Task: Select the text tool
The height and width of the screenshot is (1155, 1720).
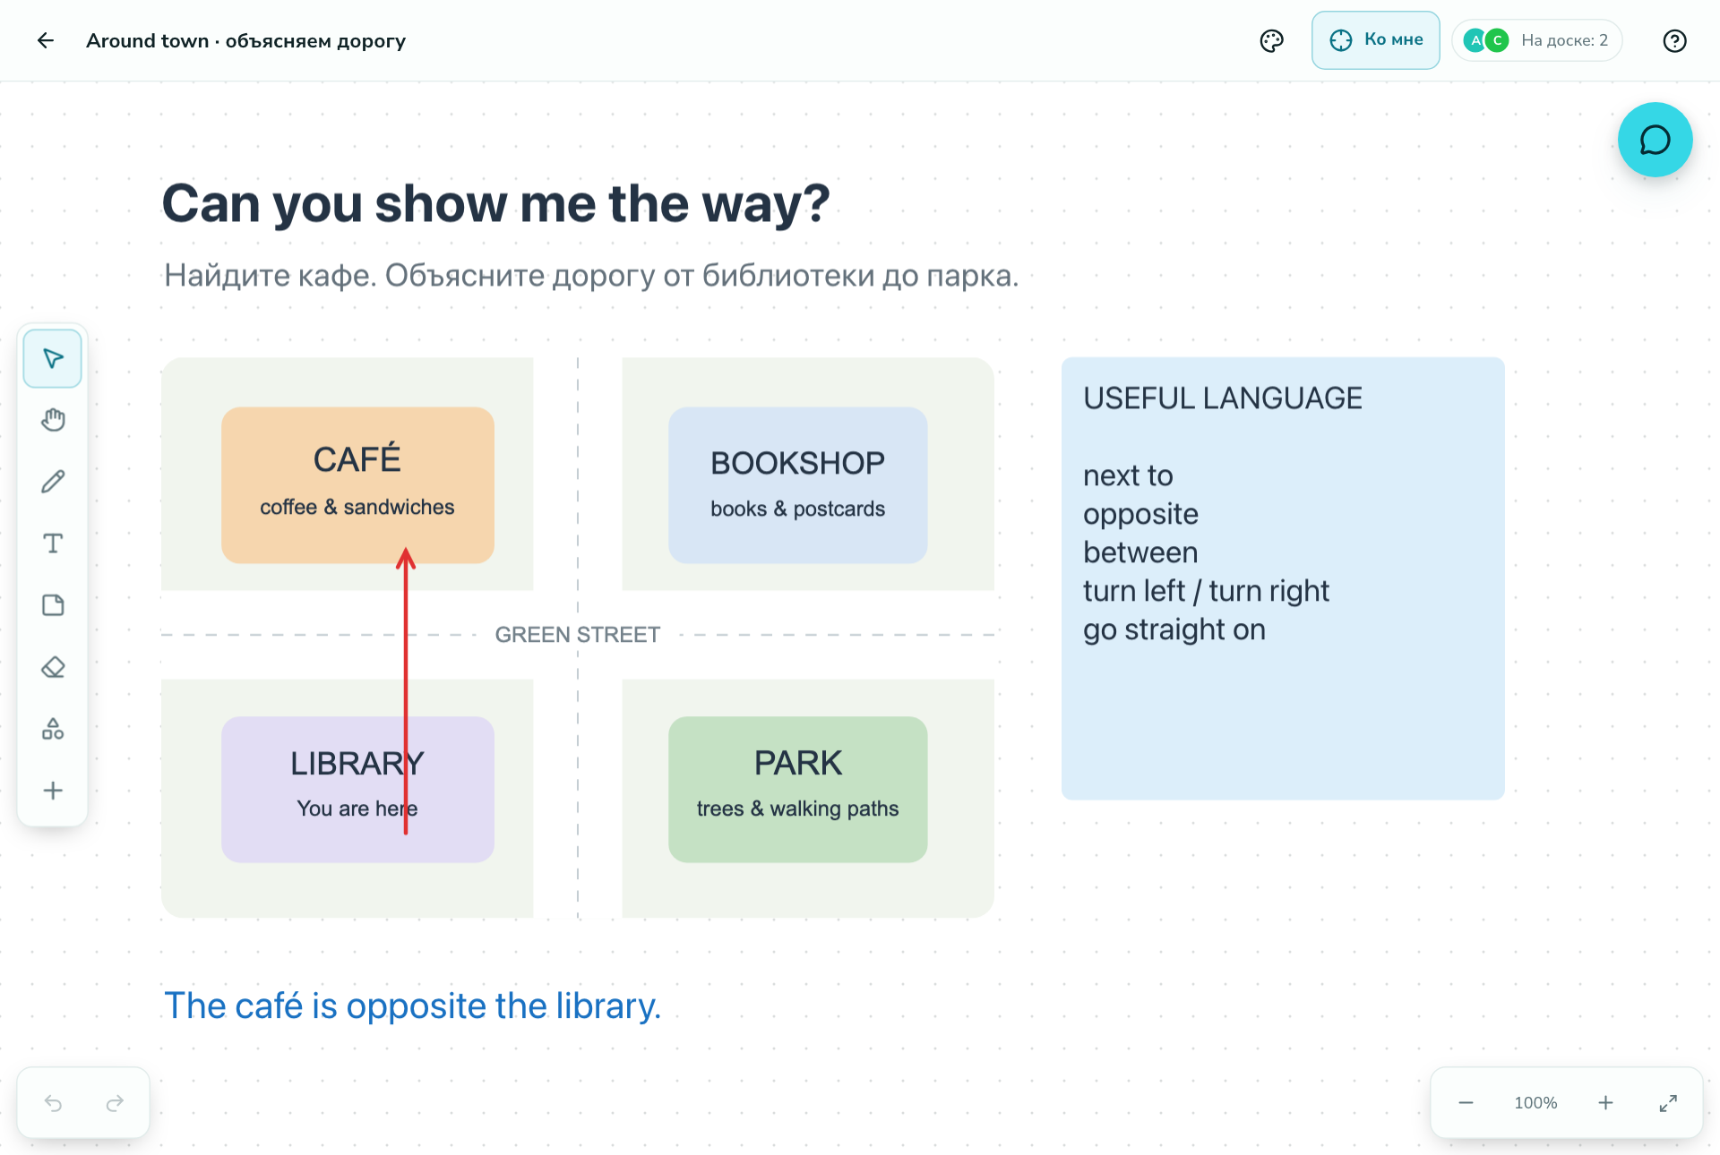Action: coord(53,543)
